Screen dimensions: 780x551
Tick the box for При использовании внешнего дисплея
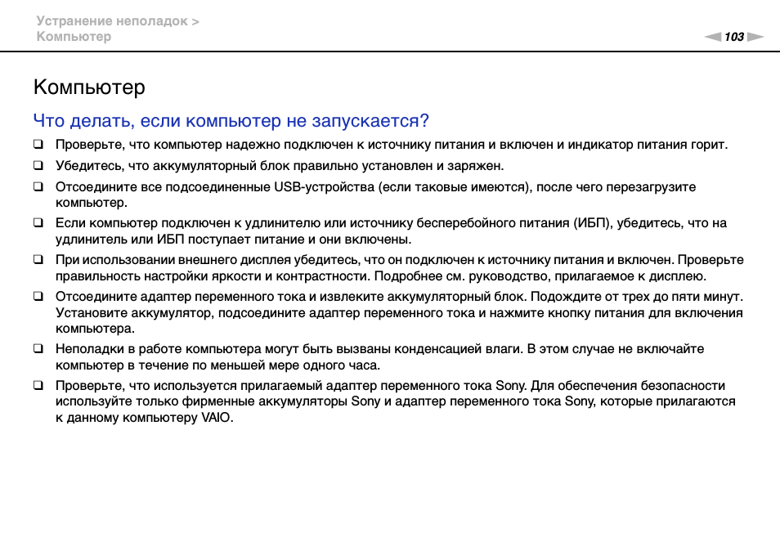(x=38, y=260)
